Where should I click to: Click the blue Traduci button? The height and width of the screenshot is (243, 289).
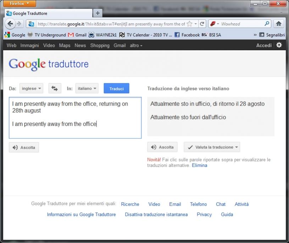116,88
